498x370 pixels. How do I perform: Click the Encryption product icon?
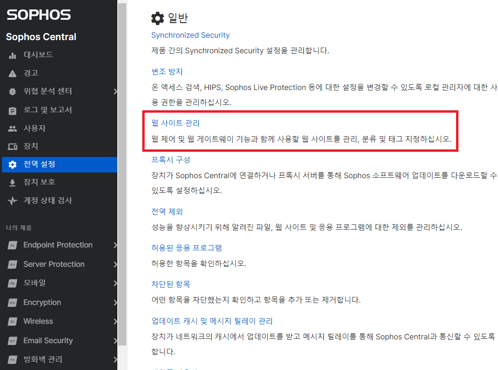[x=12, y=303]
